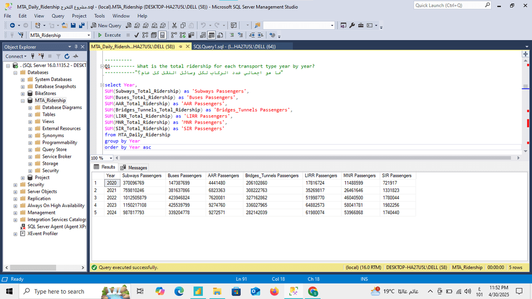The height and width of the screenshot is (299, 532).
Task: Click the Change Connection icon
Action: point(21,35)
